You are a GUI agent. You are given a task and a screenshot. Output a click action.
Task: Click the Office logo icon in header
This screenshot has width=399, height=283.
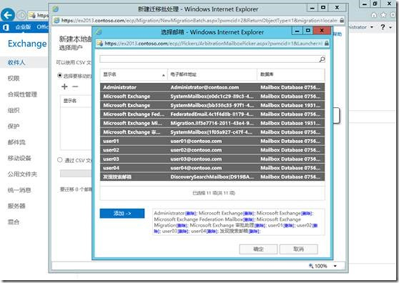(x=5, y=27)
